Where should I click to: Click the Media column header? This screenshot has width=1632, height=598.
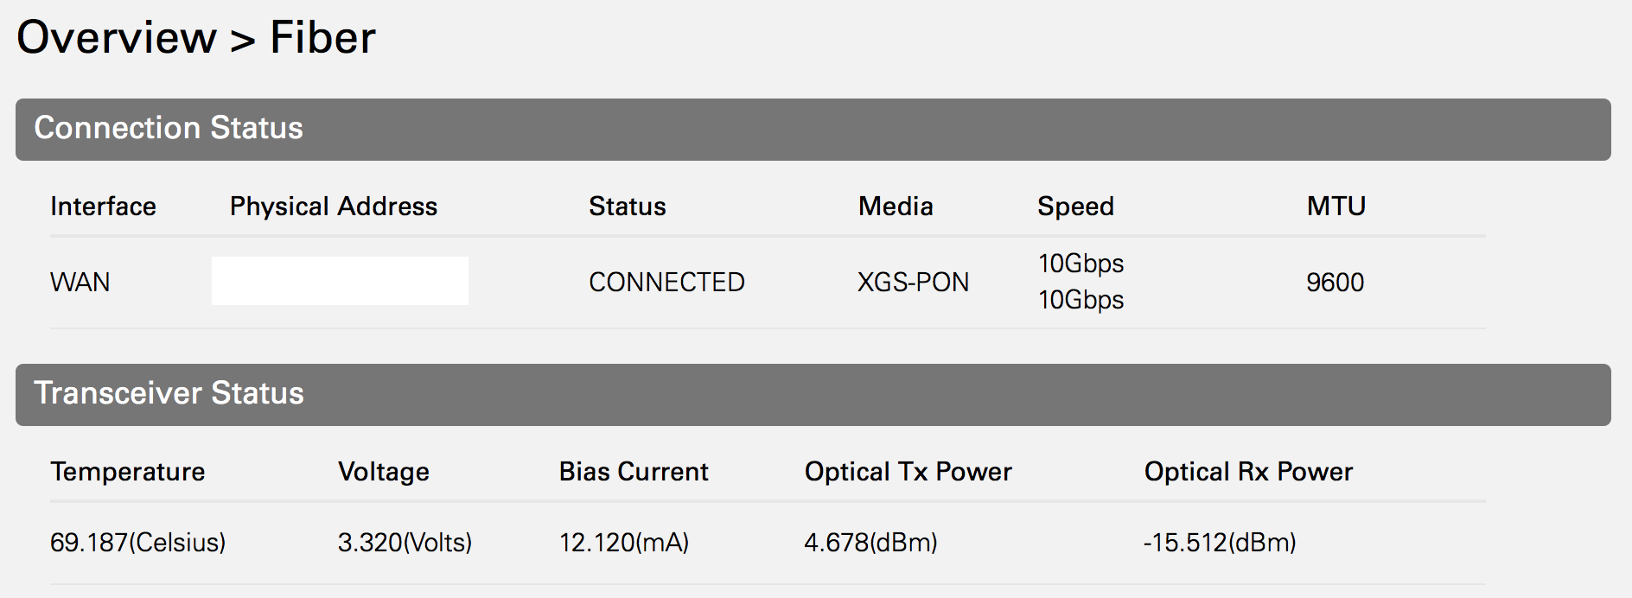click(x=896, y=207)
